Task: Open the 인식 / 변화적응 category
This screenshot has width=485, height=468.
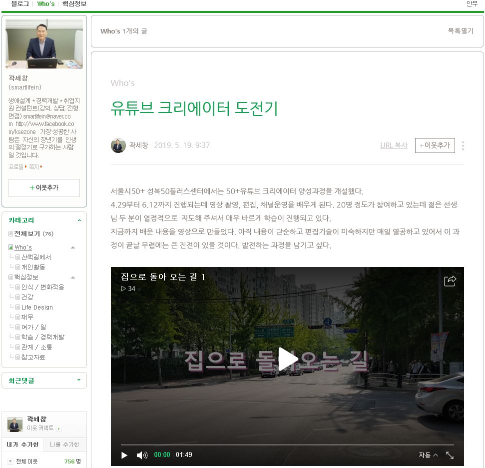Action: point(42,287)
